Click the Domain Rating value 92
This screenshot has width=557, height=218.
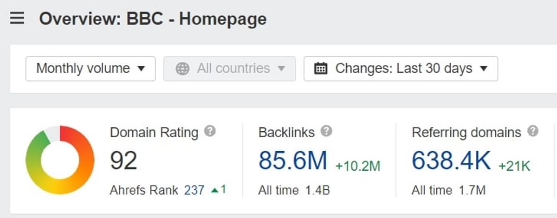123,160
